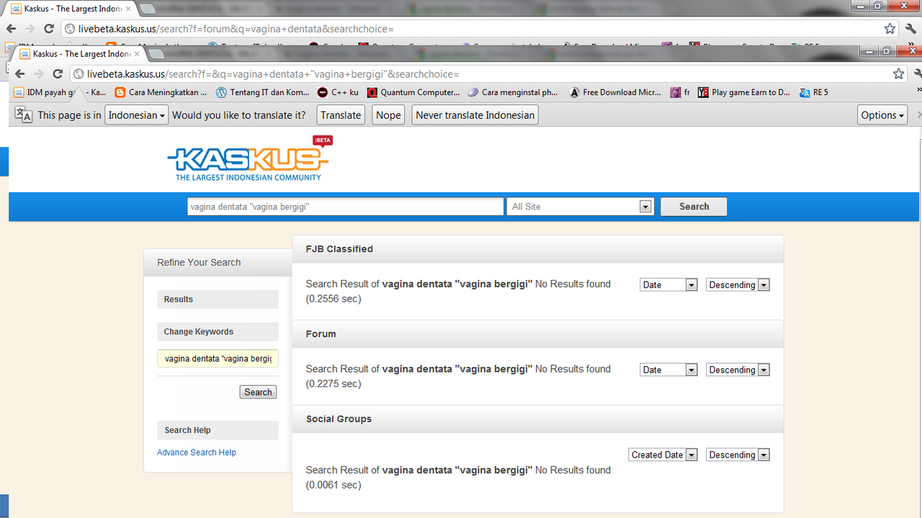The image size is (922, 518).
Task: Click the (0.2275 sec) result time
Action: pyautogui.click(x=334, y=383)
